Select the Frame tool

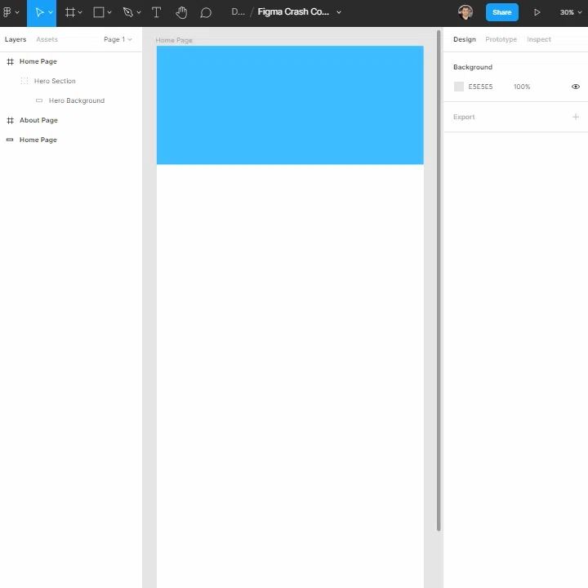[69, 12]
